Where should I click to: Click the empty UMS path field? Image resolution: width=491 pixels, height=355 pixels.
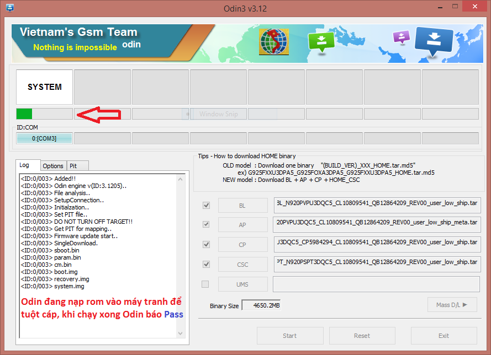[377, 284]
